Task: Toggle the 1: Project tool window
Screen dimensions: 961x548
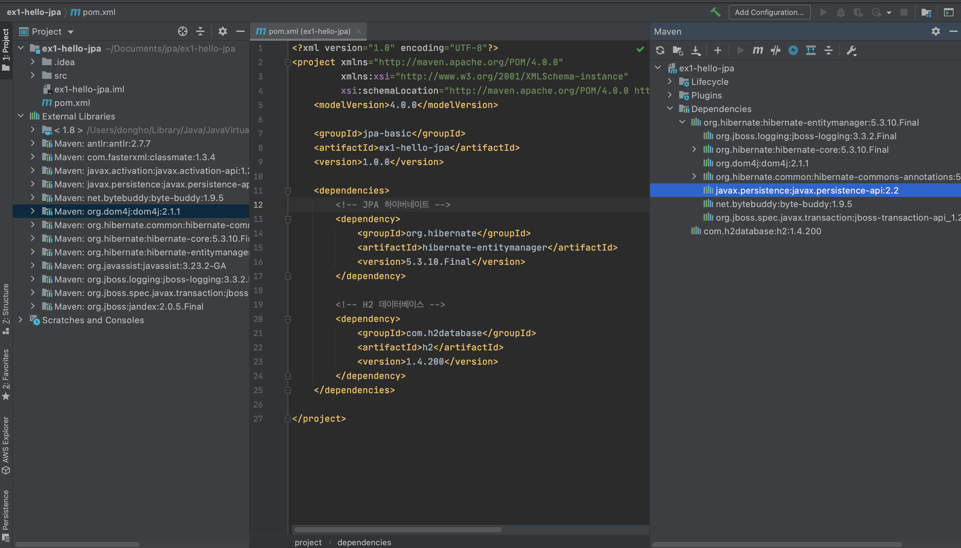Action: point(6,49)
